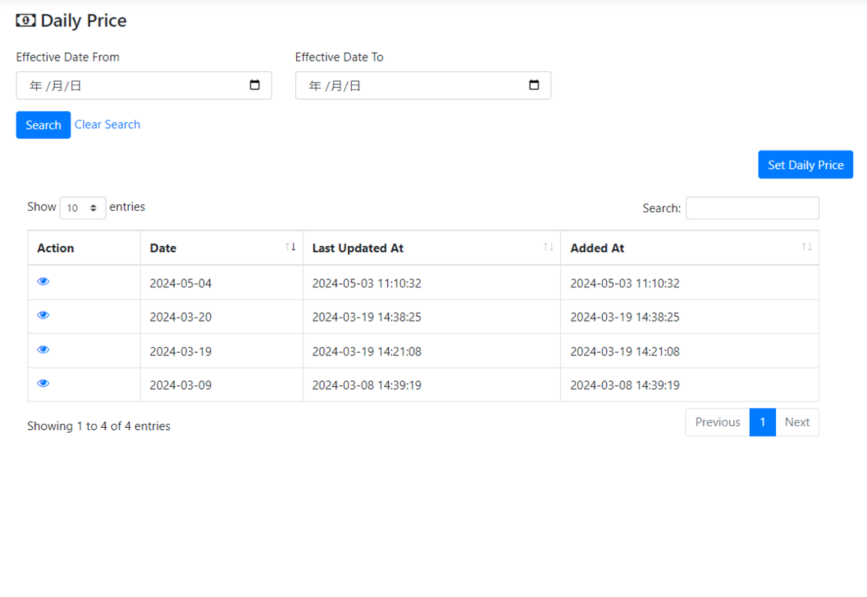The image size is (867, 597).
Task: Open calendar picker for Effective Date To
Action: 533,85
